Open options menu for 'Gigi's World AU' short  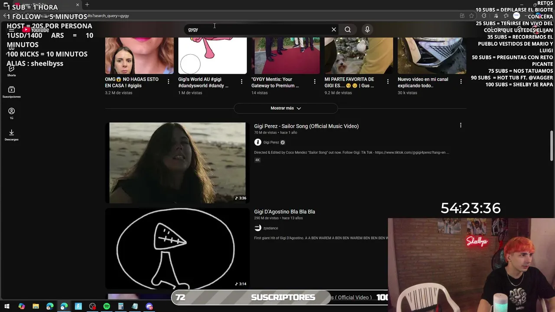click(242, 81)
